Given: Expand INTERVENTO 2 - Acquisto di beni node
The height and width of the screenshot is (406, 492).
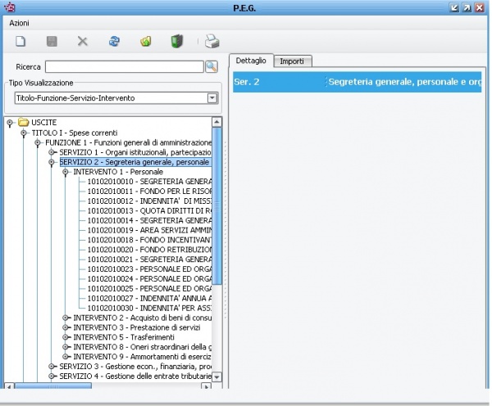Looking at the screenshot, I should coord(66,318).
